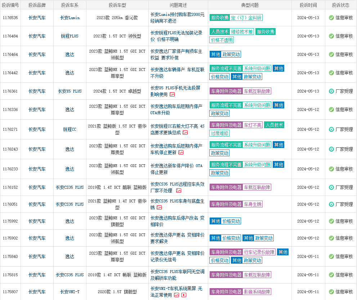
Task: Open 逸达 series link in row 1176464
Action: pyautogui.click(x=70, y=55)
